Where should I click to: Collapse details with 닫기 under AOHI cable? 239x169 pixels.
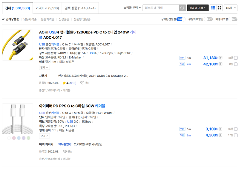click(x=44, y=67)
